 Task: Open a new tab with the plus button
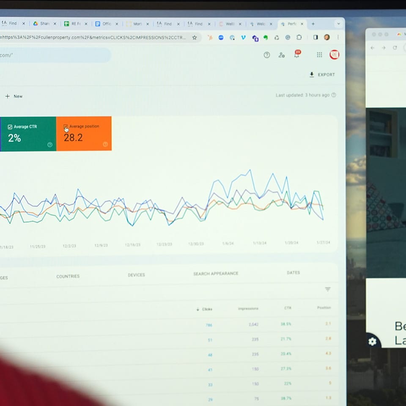pyautogui.click(x=313, y=24)
